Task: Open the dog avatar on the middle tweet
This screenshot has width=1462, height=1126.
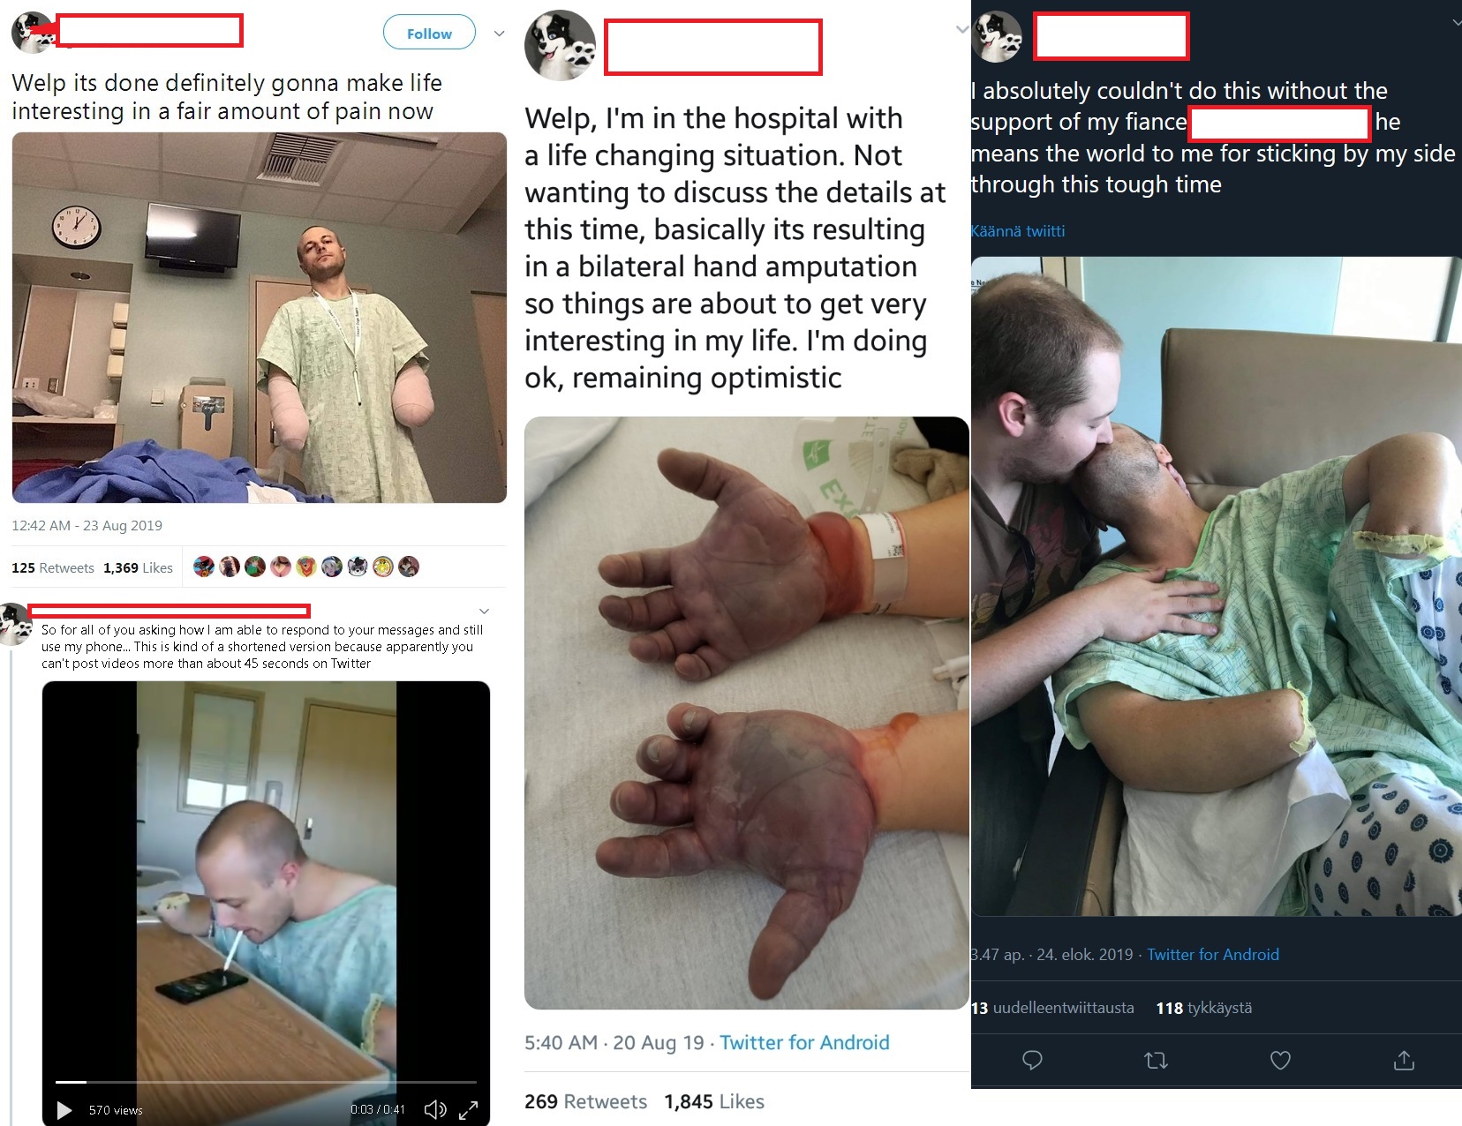Action: (x=560, y=46)
